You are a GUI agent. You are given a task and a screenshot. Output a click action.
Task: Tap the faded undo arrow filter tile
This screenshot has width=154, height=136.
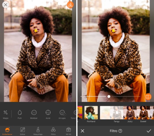[105, 113]
